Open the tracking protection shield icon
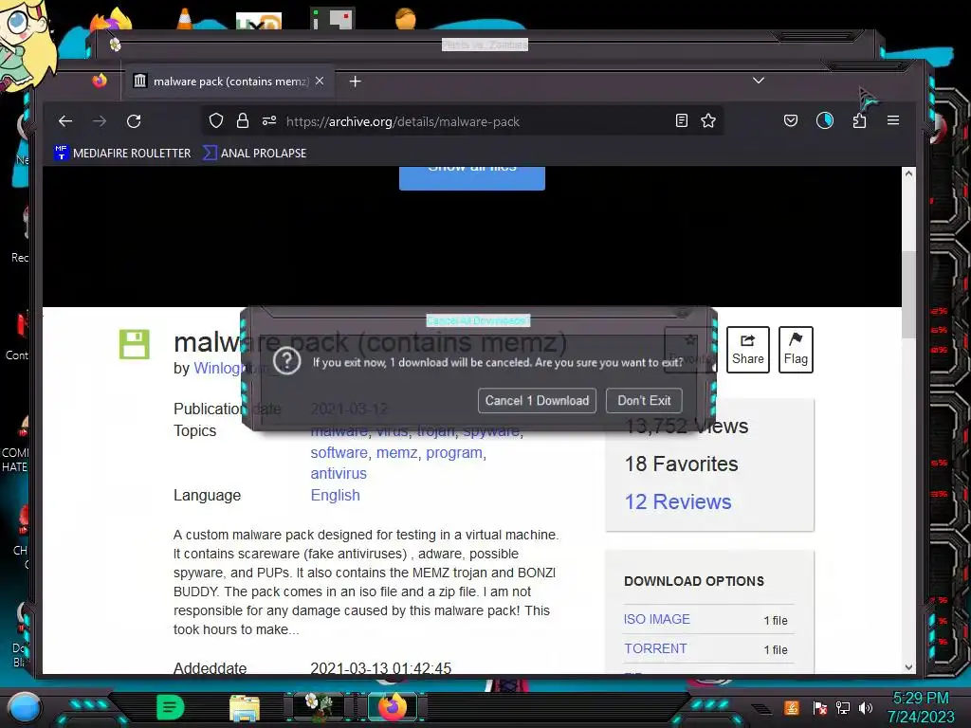 pyautogui.click(x=215, y=120)
